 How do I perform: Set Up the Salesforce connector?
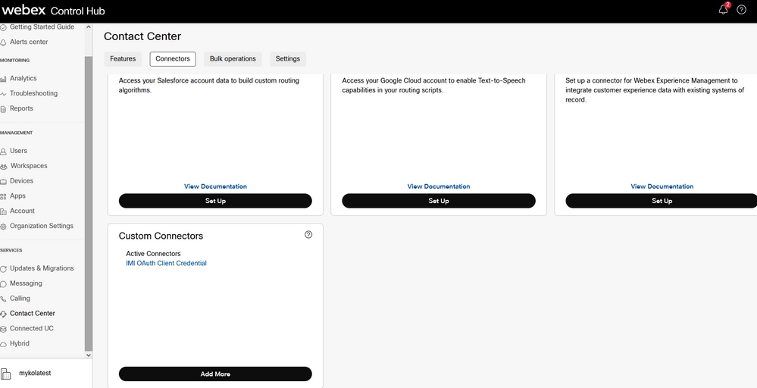[215, 201]
